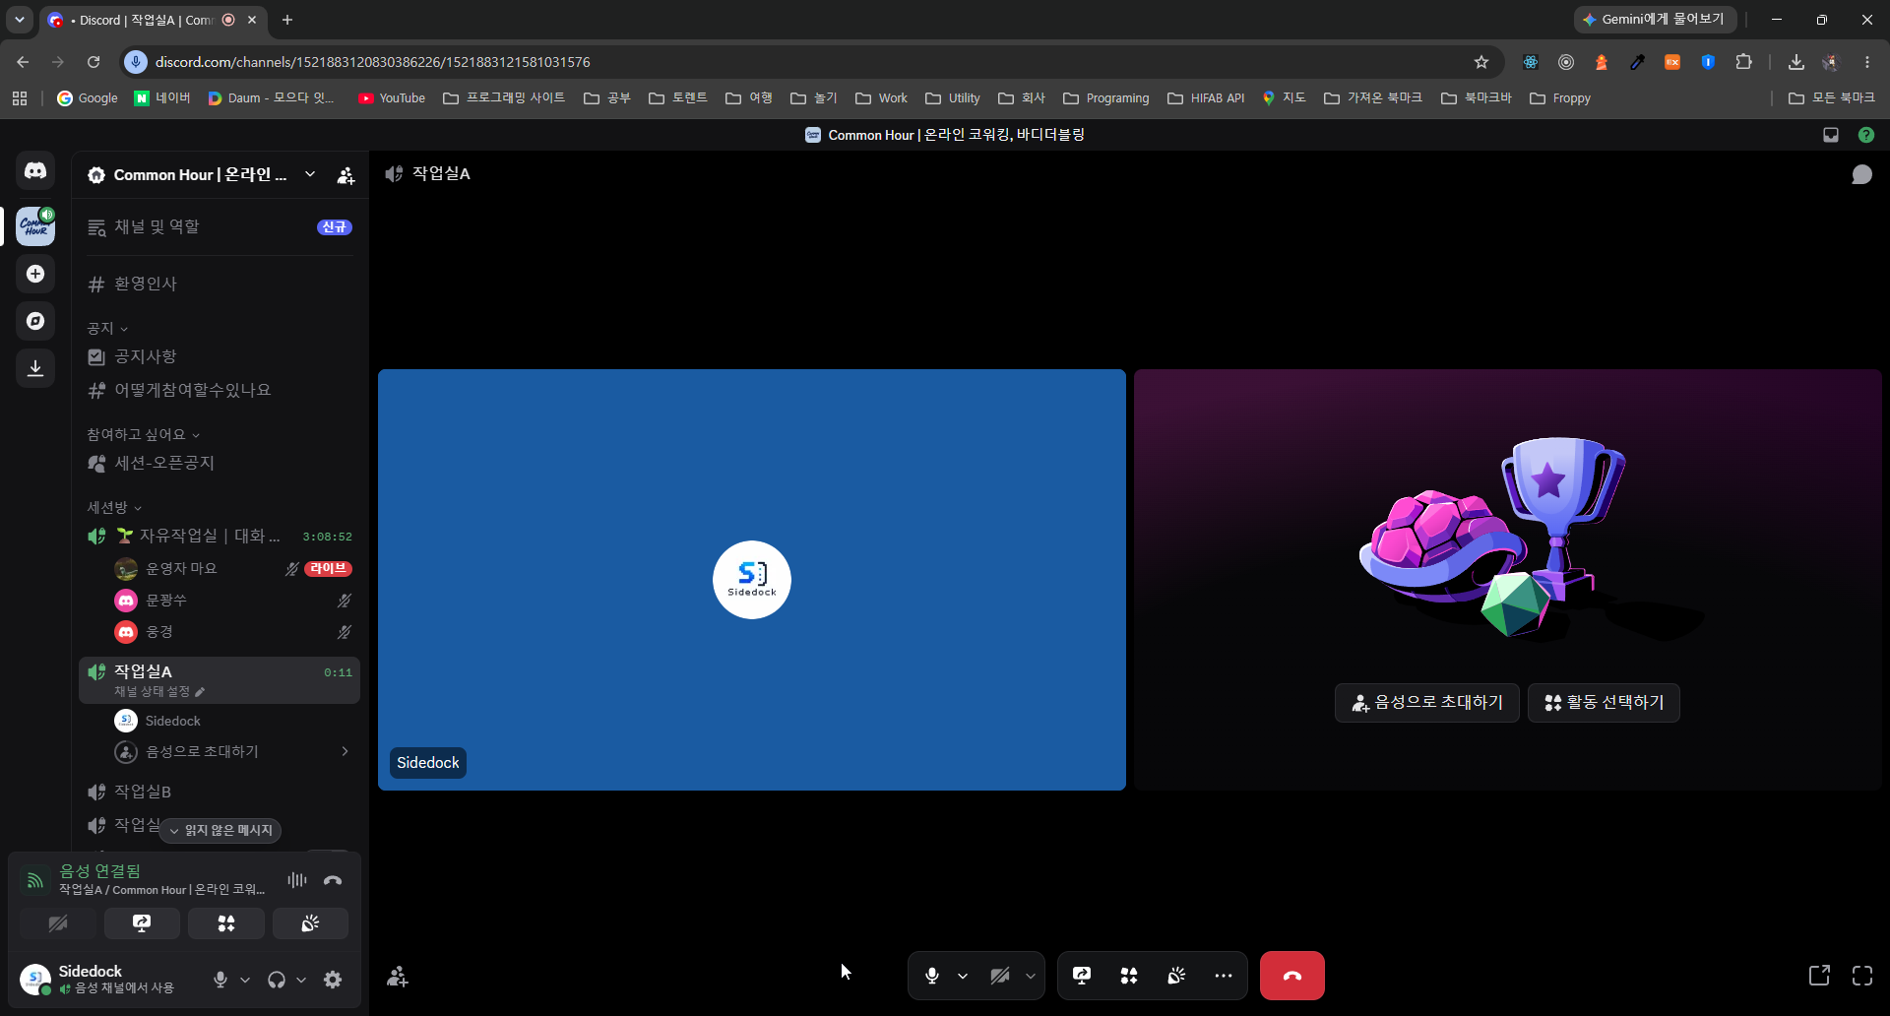Screen dimensions: 1890x1016
Task: Collapse the 세션방 category
Action: click(114, 507)
